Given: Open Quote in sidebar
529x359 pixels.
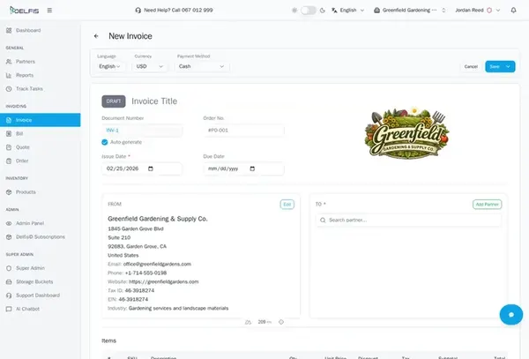Looking at the screenshot, I should click(41, 147).
